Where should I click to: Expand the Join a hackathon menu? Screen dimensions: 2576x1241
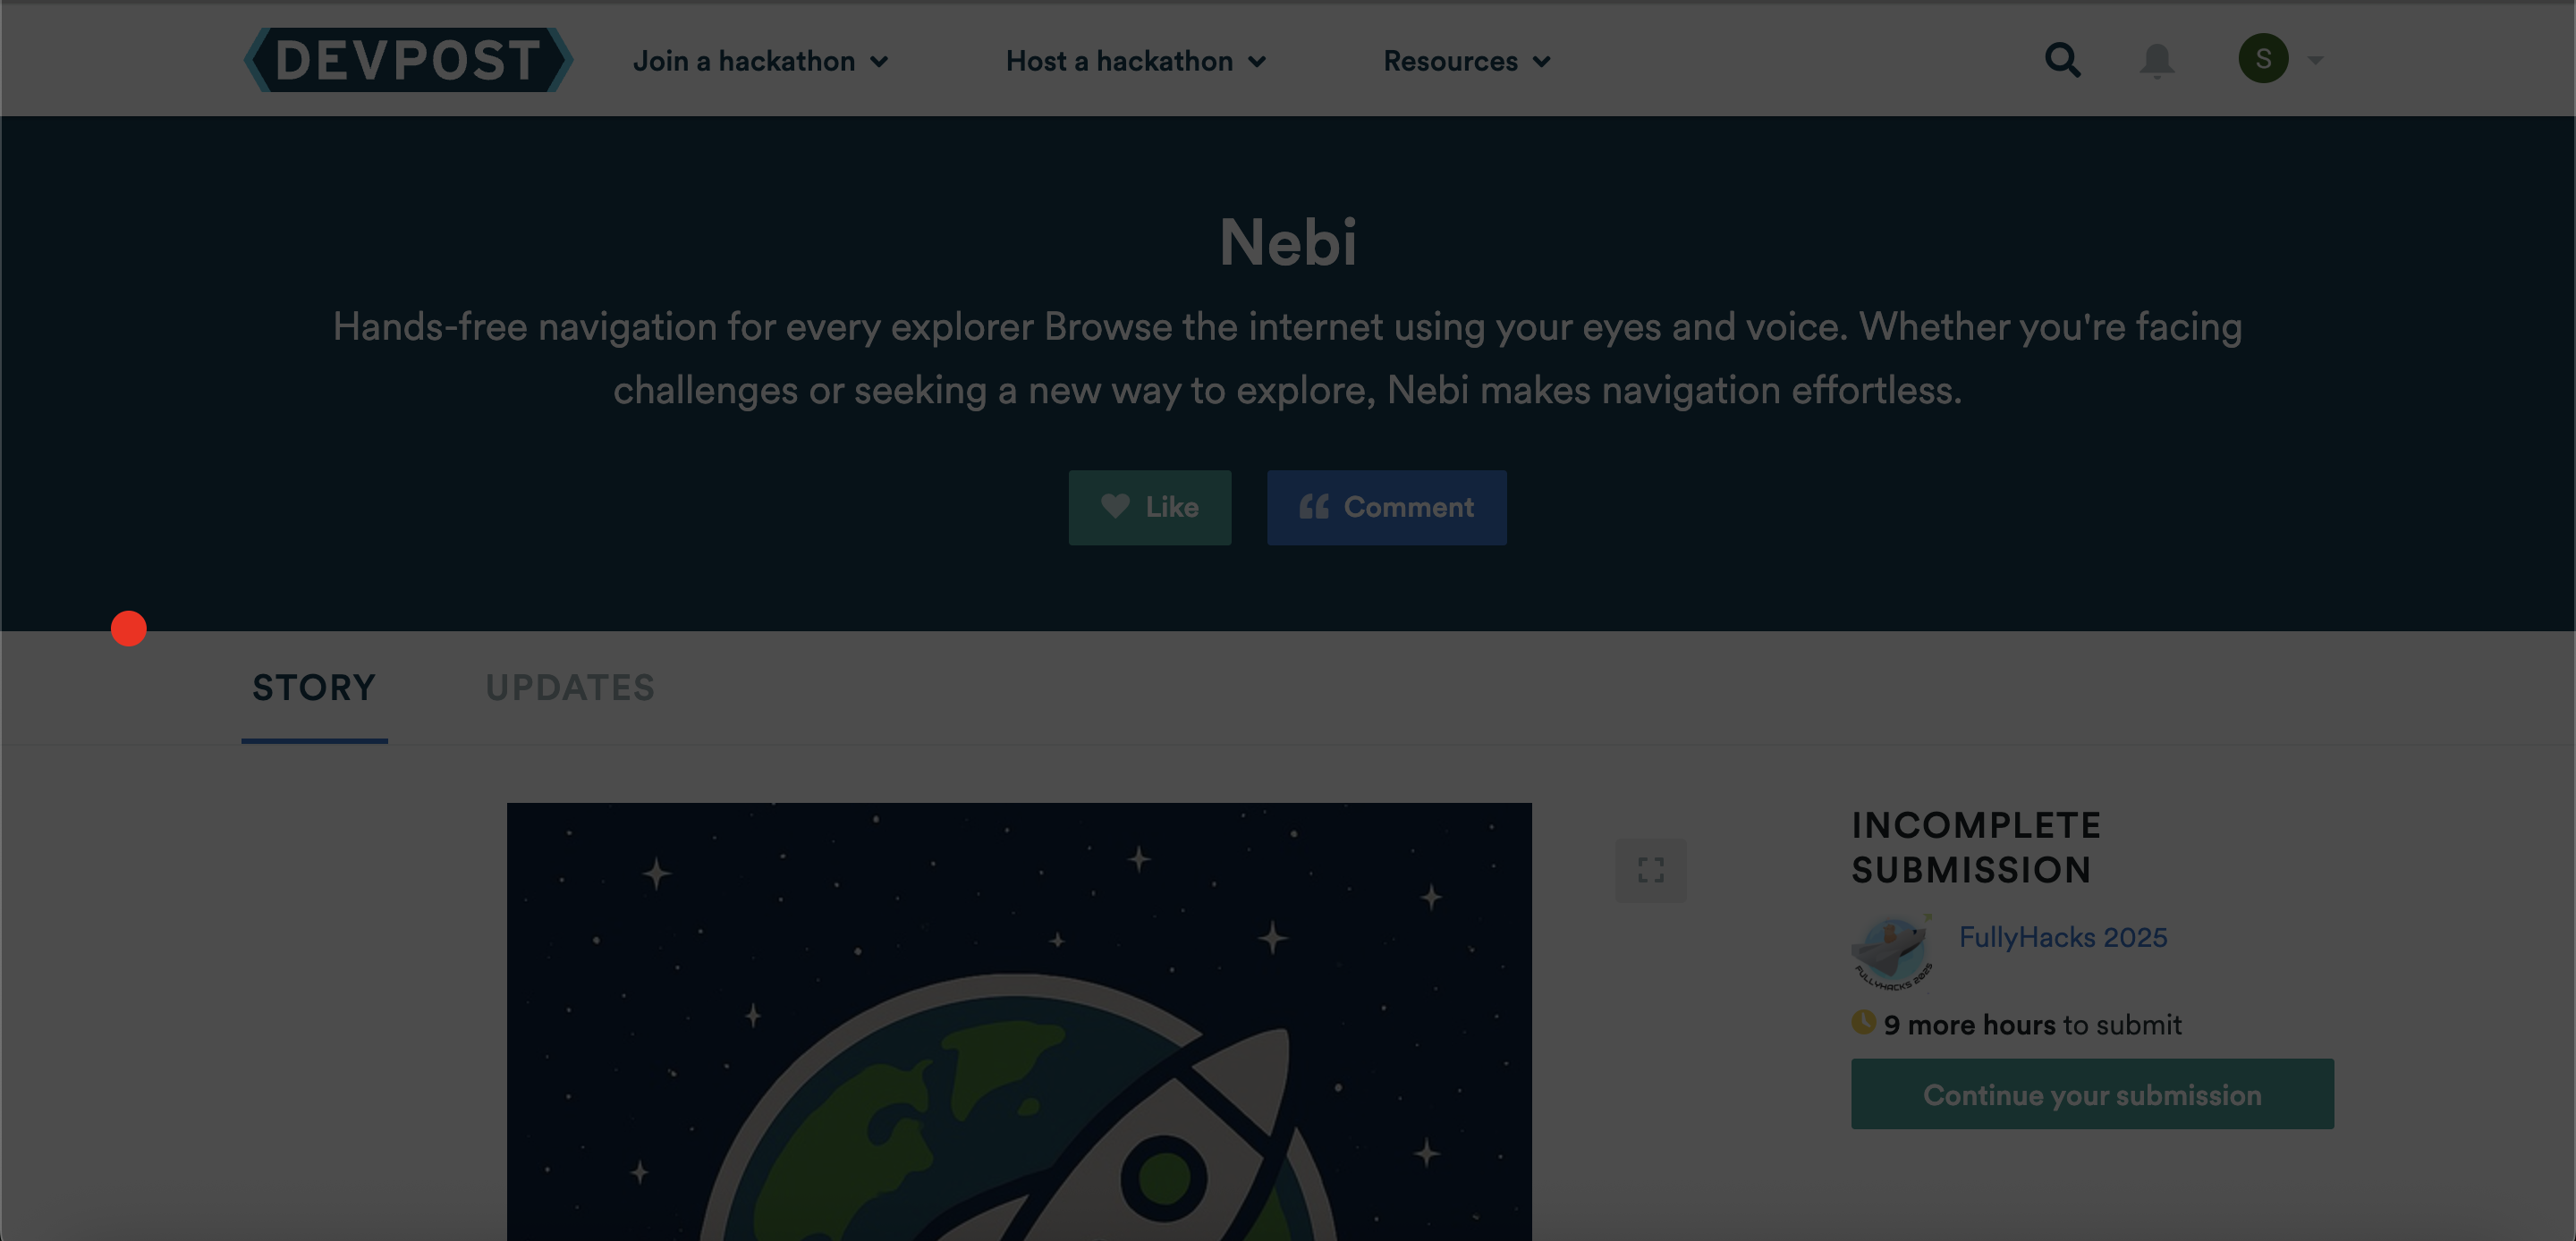coord(760,61)
